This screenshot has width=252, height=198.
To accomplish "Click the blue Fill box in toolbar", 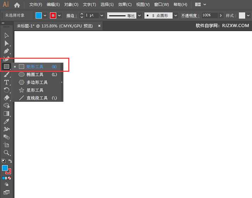I will (x=5, y=168).
